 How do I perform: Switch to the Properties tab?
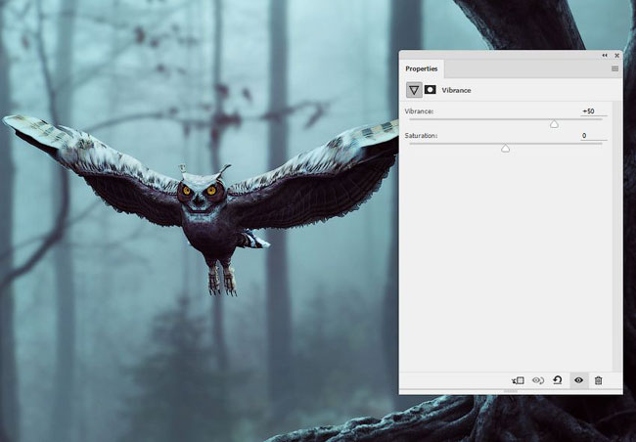tap(422, 68)
